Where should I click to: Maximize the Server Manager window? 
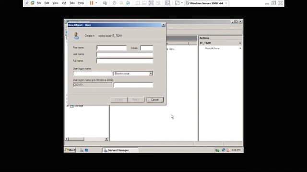coord(236,21)
